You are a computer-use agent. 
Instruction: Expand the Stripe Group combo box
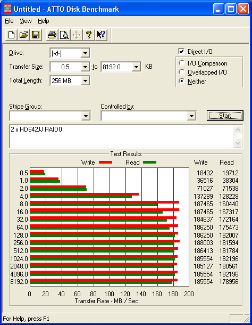[86, 116]
